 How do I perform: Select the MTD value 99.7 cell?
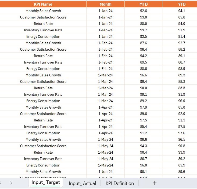pos(143,30)
